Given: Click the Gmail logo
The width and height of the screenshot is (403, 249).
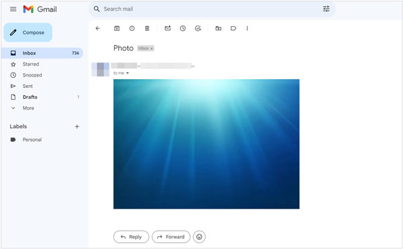Looking at the screenshot, I should (x=40, y=9).
